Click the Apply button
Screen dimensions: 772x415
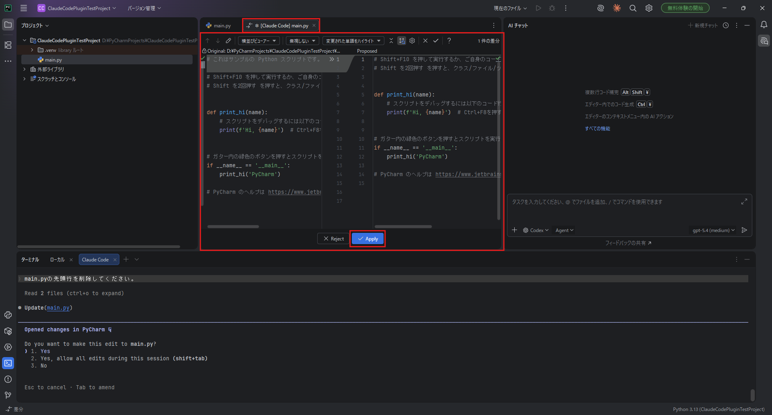(368, 239)
